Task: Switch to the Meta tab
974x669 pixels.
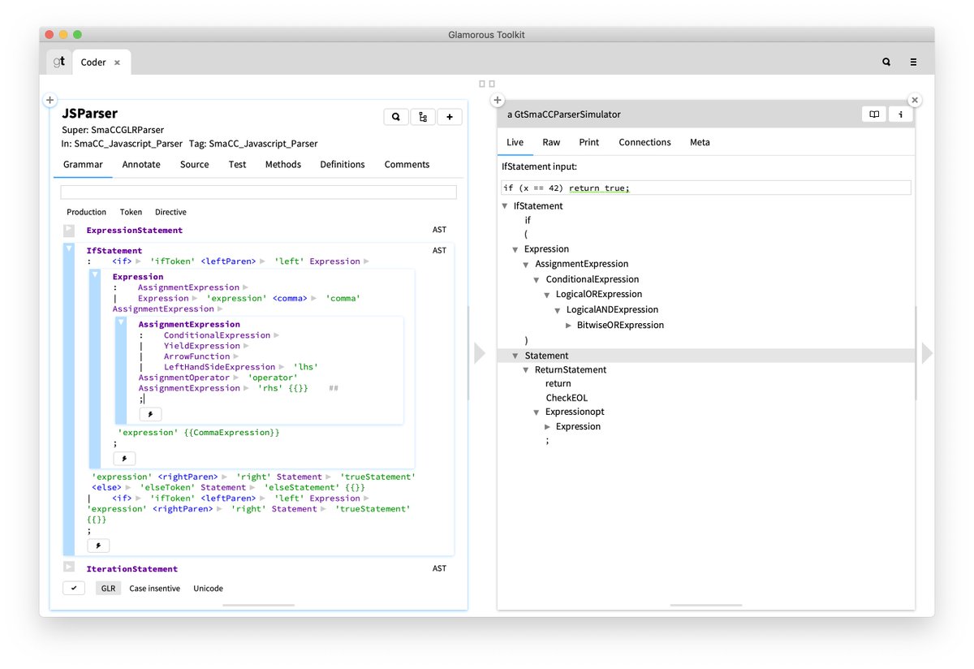Action: (x=700, y=142)
